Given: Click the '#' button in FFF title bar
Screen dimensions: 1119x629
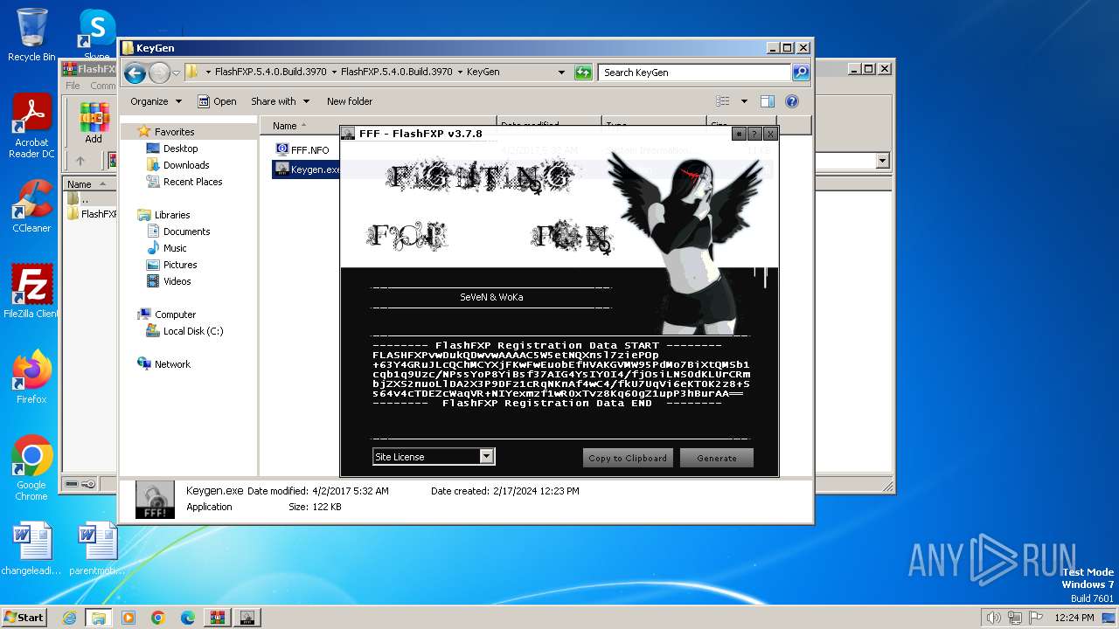Looking at the screenshot, I should (739, 134).
